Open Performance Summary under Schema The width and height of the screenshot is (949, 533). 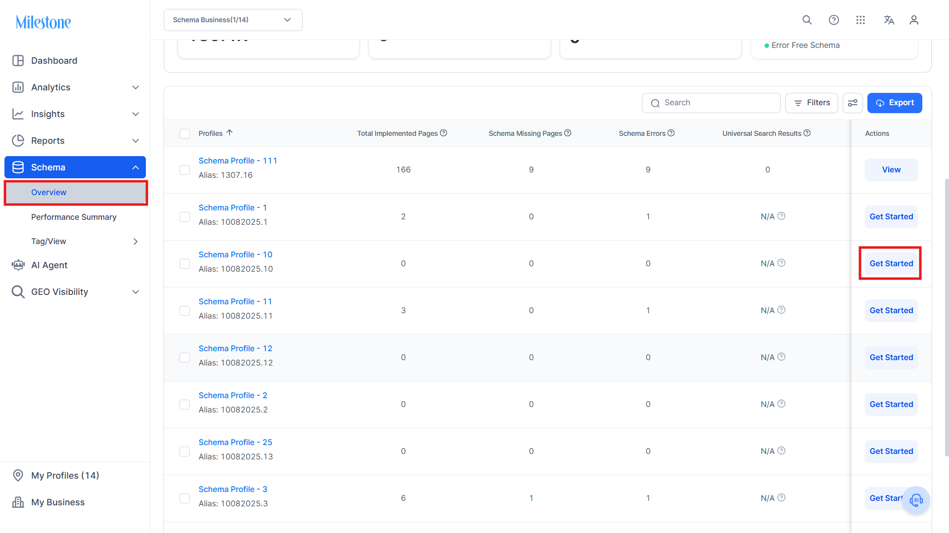click(75, 217)
